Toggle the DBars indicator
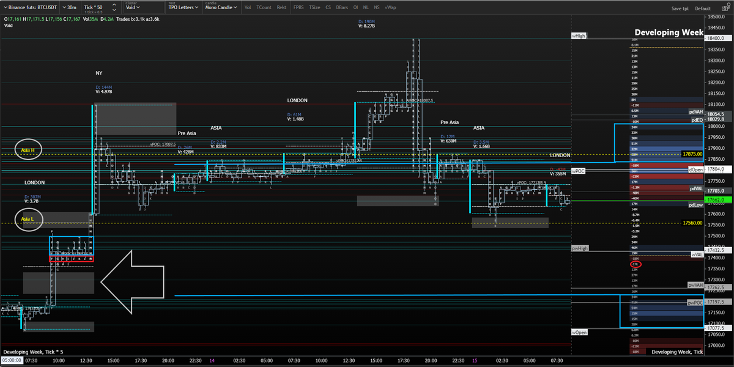The image size is (734, 367). (x=342, y=7)
